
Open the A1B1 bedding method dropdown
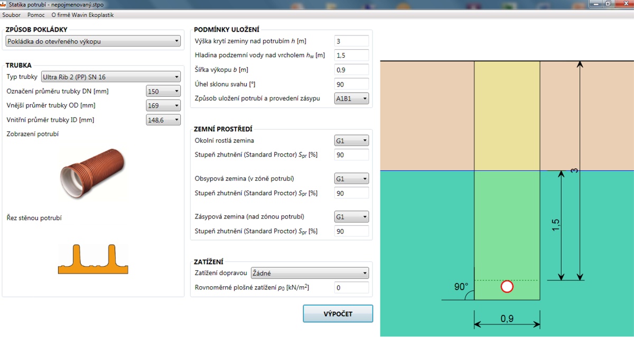click(x=351, y=98)
